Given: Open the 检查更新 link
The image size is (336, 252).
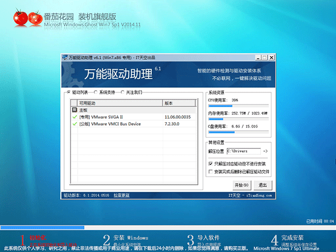Looking at the screenshot, I should (x=121, y=195).
